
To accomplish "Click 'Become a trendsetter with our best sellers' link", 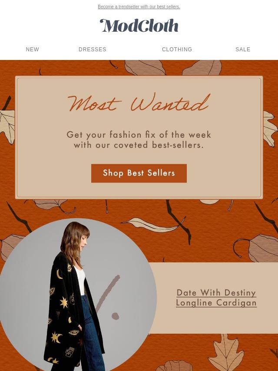I will tap(139, 7).
